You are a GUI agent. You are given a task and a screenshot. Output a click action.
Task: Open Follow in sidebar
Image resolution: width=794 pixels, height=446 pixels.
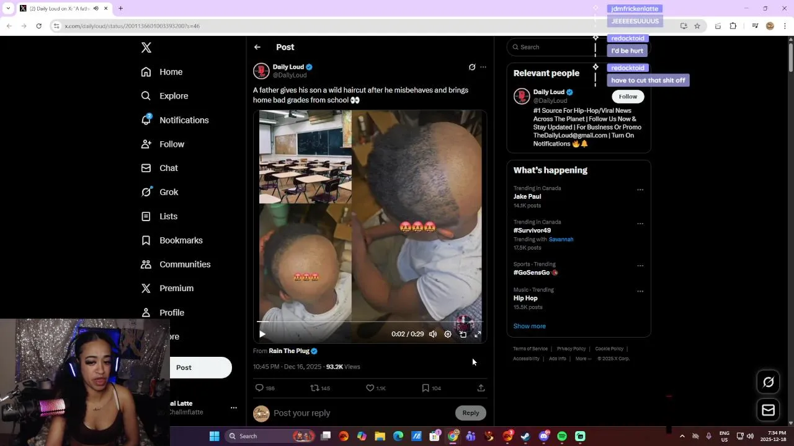[163, 144]
